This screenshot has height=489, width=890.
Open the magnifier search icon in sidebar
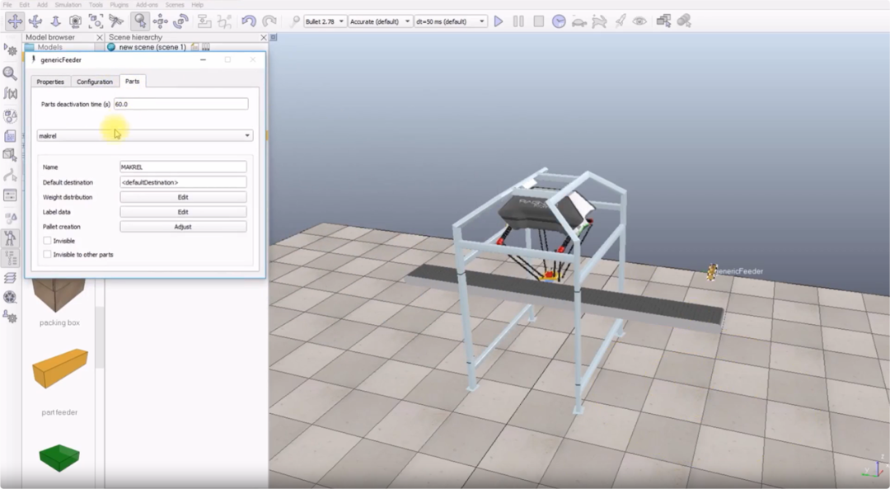(10, 73)
